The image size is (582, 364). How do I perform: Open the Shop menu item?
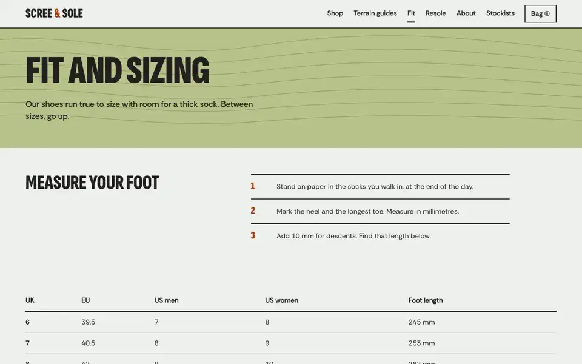pos(335,13)
